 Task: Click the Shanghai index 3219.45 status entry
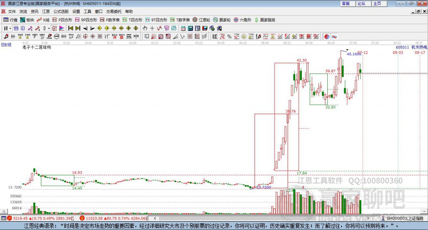click(41, 218)
